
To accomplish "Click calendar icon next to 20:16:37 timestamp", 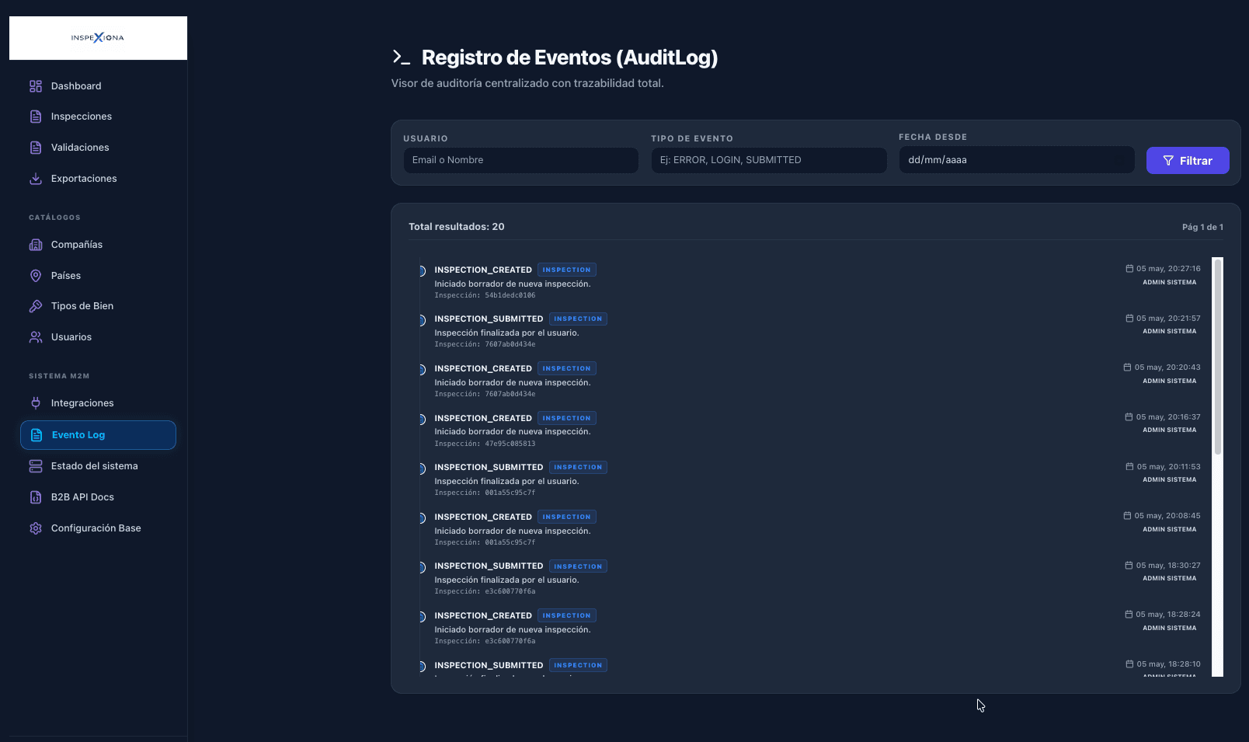I will (x=1129, y=417).
